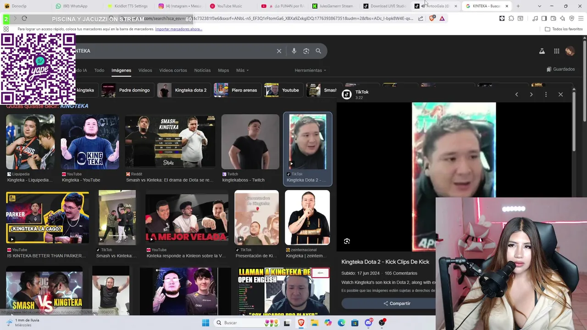Search inside image with Lens overlay icon
The image size is (587, 330).
[347, 241]
